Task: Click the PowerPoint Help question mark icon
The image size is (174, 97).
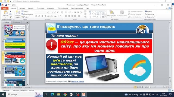Action: coord(169,8)
